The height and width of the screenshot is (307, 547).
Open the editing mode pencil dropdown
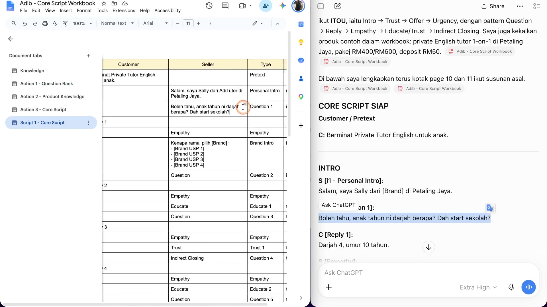258,23
